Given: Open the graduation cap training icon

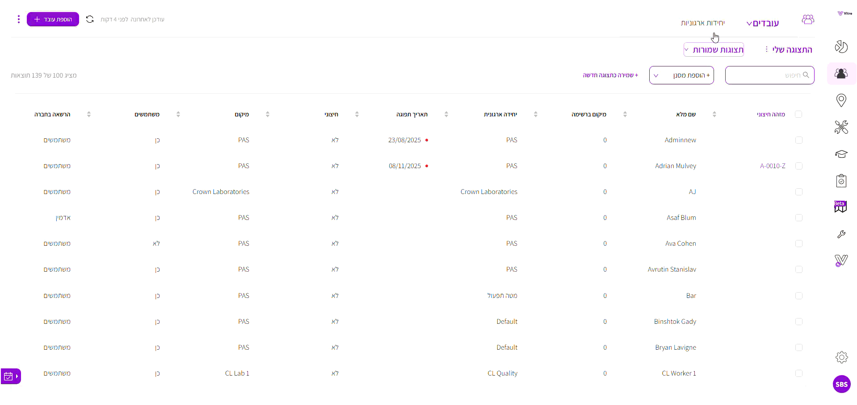Looking at the screenshot, I should click(841, 154).
